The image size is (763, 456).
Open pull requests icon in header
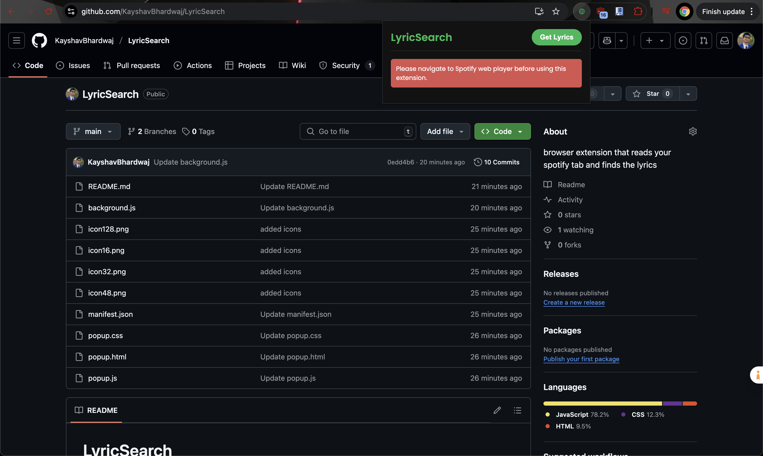pyautogui.click(x=703, y=40)
